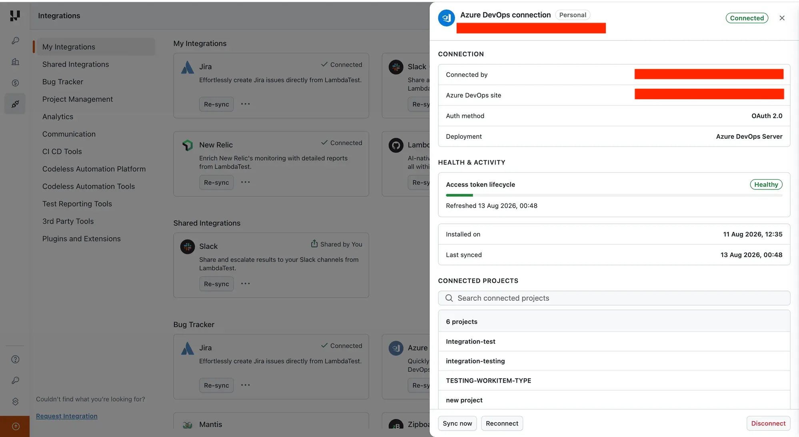Click the LambdaTest logo in the sidebar

click(x=15, y=16)
